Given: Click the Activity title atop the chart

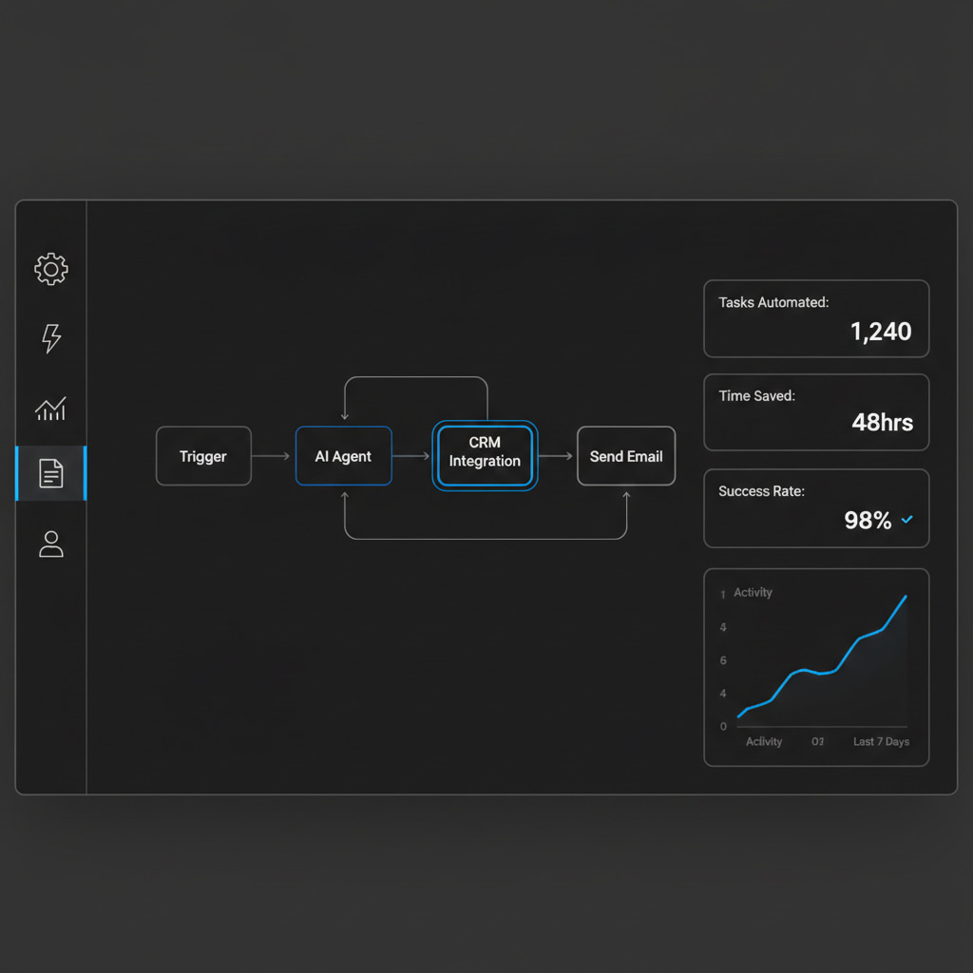Looking at the screenshot, I should click(x=753, y=592).
